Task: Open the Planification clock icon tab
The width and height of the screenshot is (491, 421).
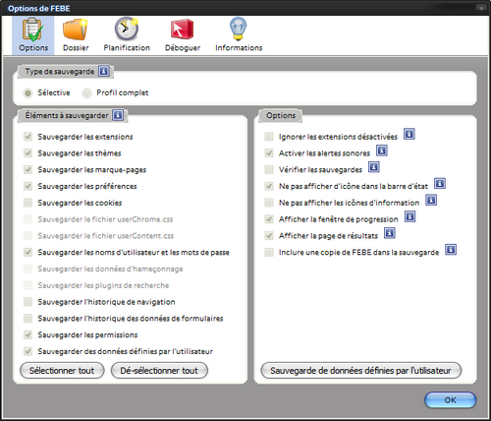Action: (x=127, y=35)
